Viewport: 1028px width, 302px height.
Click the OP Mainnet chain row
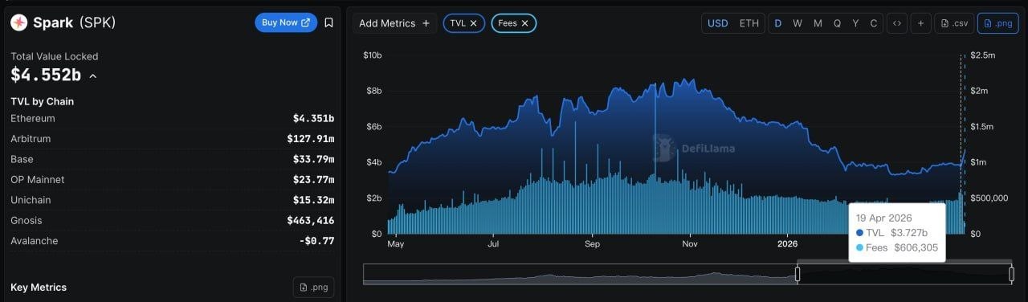(173, 180)
